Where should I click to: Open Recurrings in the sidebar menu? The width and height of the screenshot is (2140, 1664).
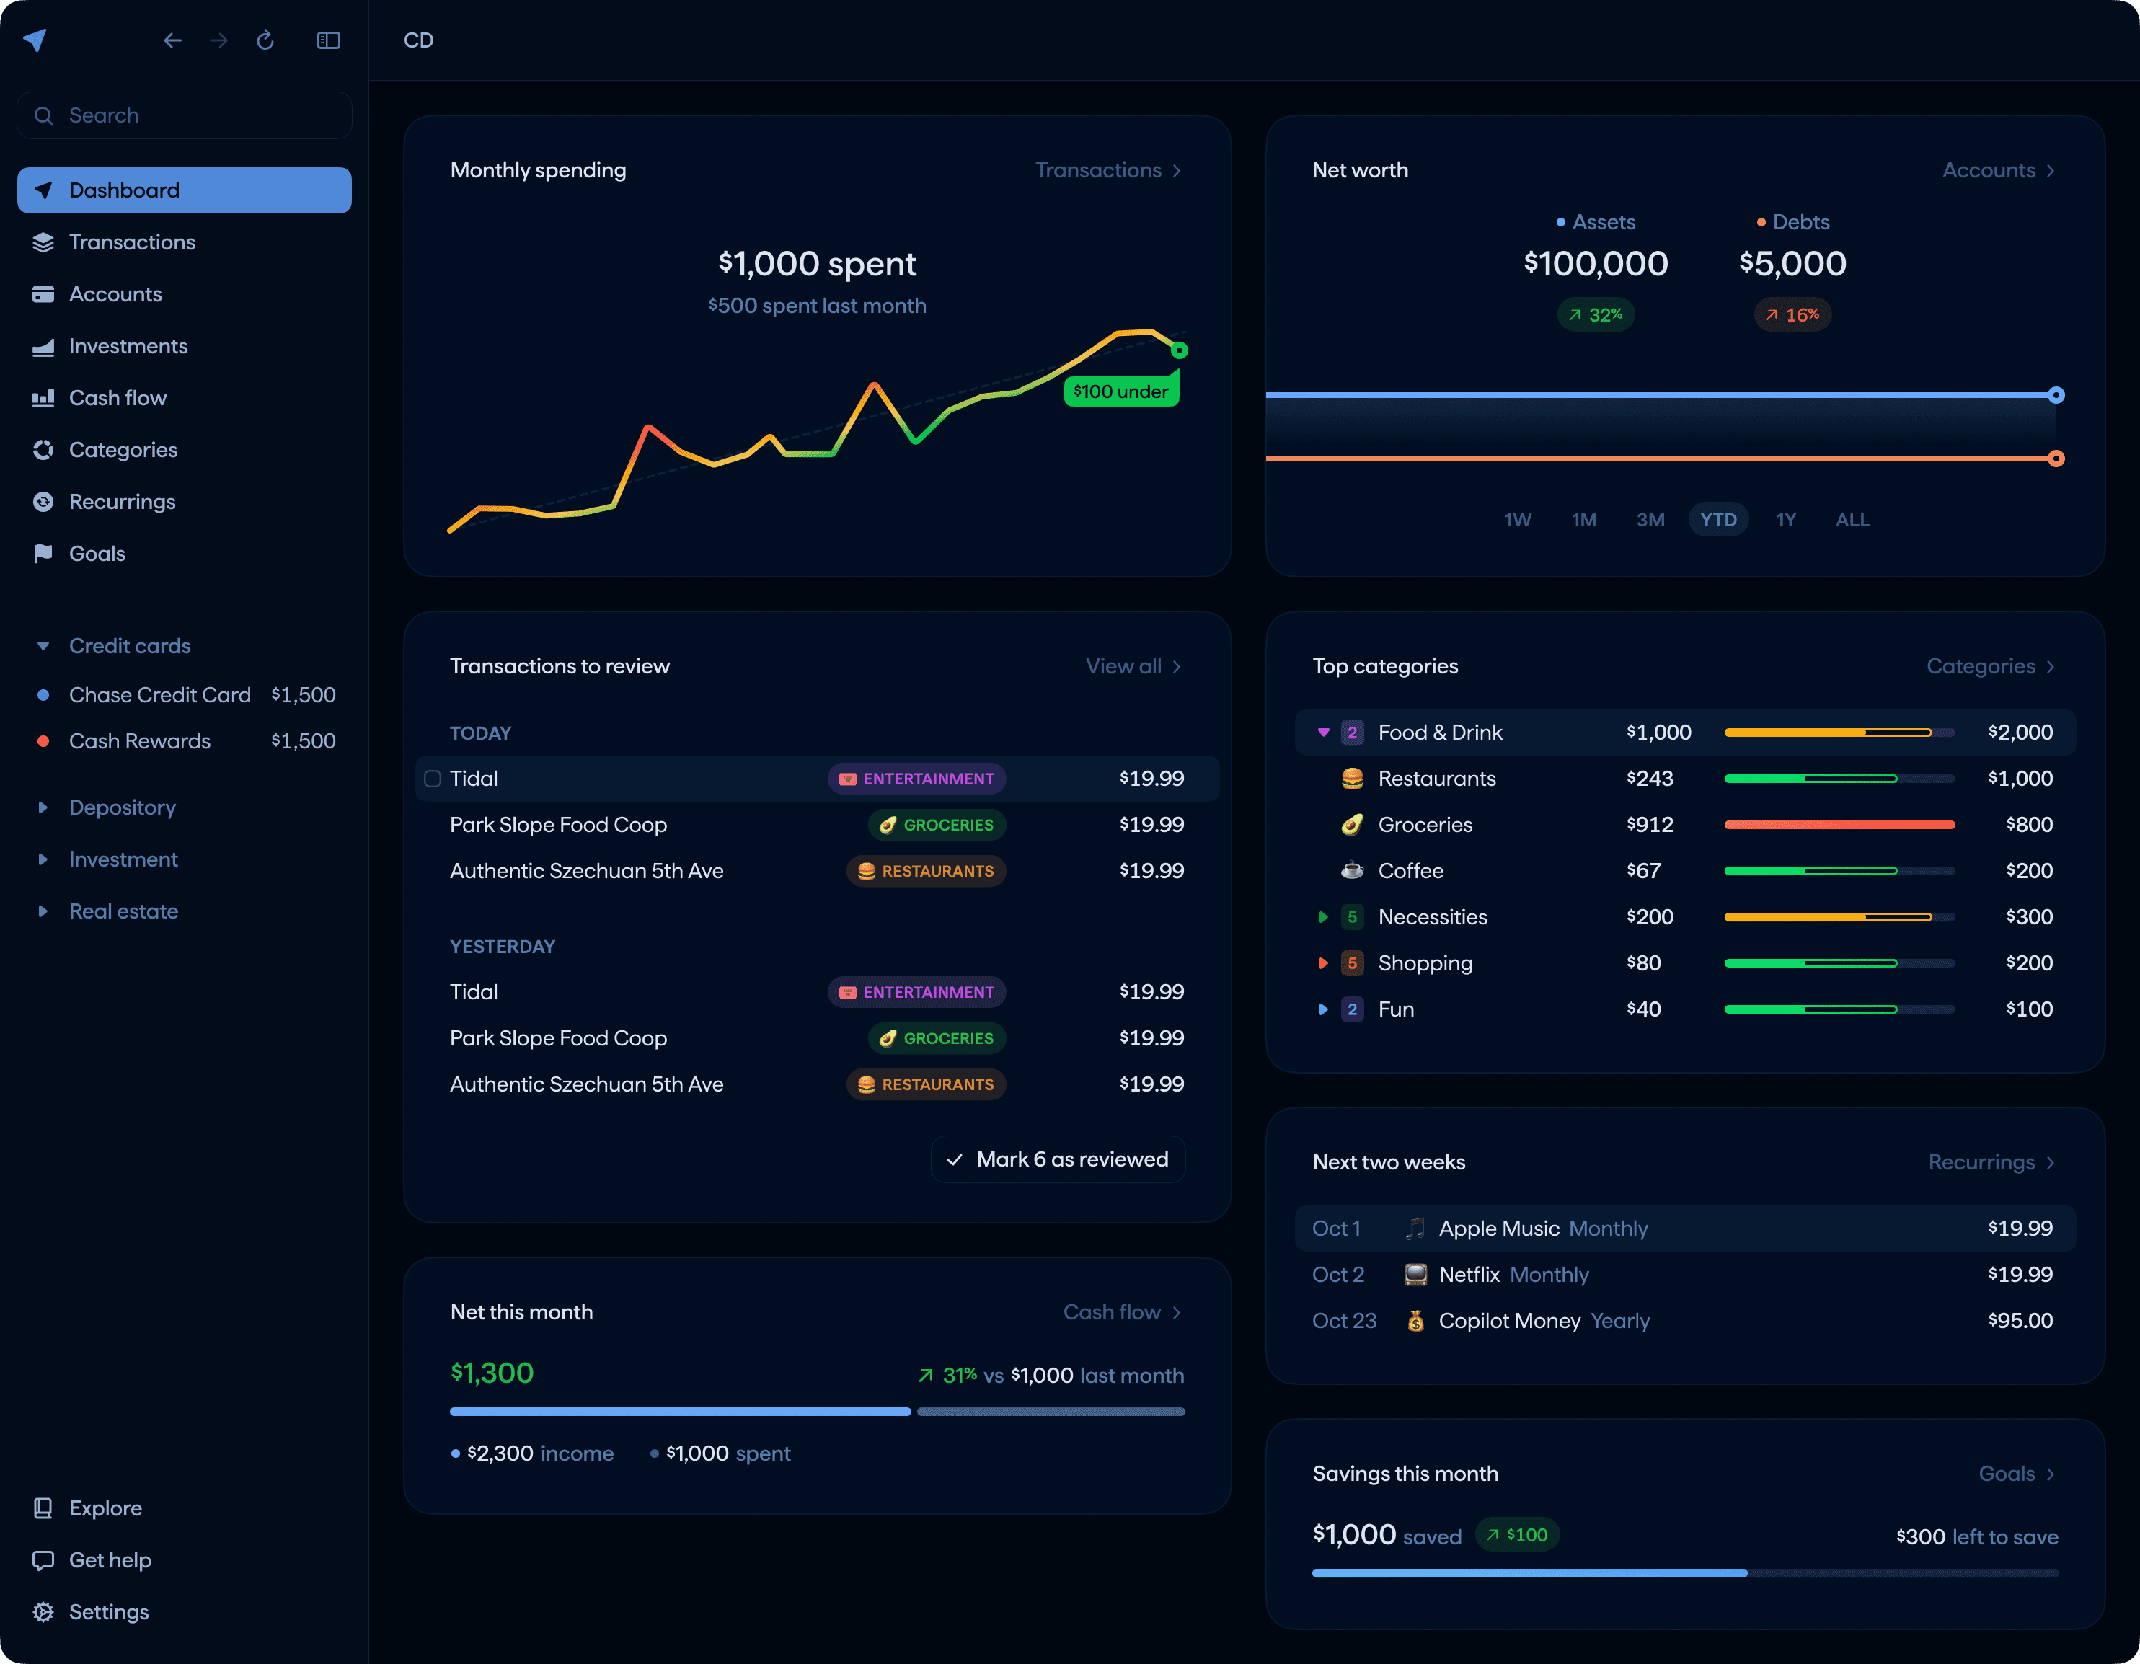[122, 503]
